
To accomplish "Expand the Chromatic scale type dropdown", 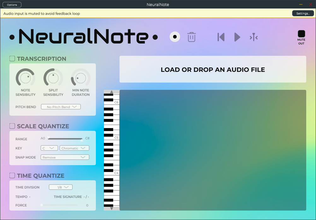I will pyautogui.click(x=74, y=148).
